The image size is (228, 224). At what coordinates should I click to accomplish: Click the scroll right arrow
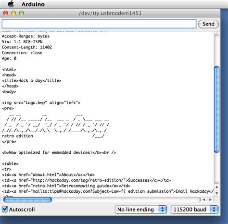[210, 199]
